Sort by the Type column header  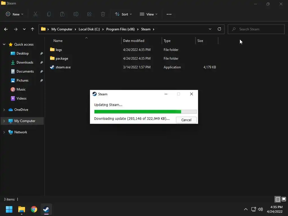pos(167,41)
